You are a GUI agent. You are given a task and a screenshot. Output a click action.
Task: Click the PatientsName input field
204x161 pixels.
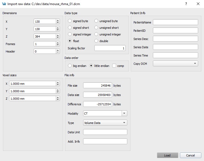tap(175, 22)
